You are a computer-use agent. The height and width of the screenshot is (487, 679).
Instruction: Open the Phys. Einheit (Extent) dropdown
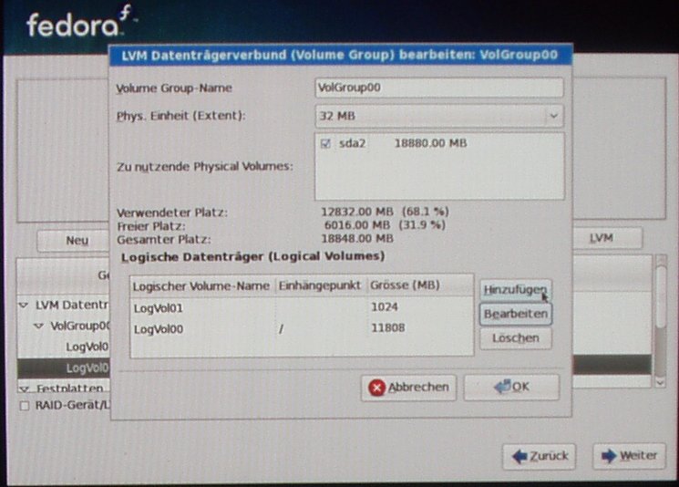point(552,117)
